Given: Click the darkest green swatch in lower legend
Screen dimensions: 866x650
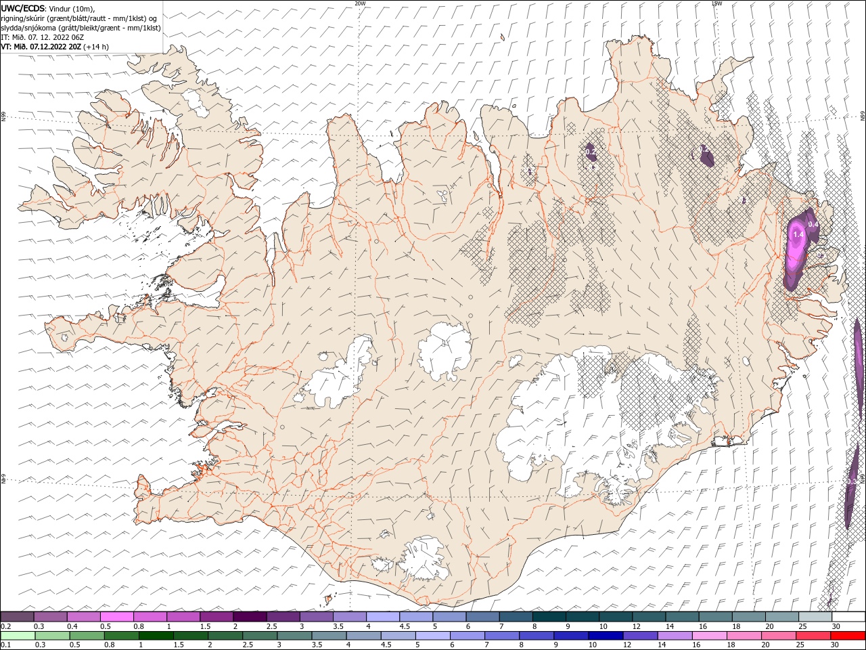Looking at the screenshot, I should click(x=156, y=636).
